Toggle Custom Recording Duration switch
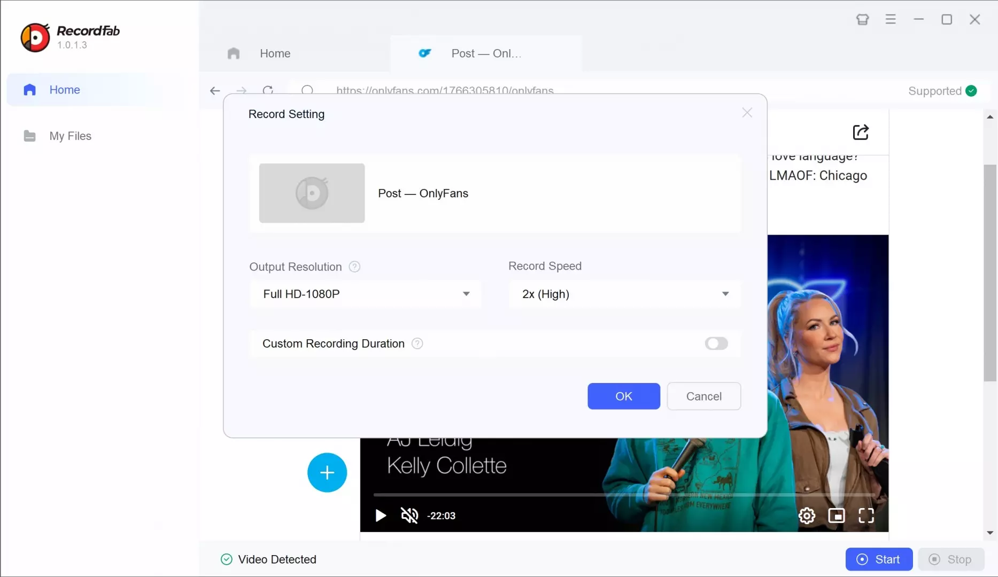 click(x=716, y=344)
